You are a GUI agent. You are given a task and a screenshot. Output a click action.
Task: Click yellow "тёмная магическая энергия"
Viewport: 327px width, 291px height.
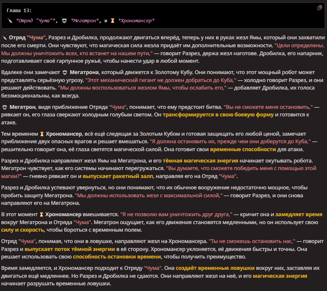pyautogui.click(x=201, y=161)
